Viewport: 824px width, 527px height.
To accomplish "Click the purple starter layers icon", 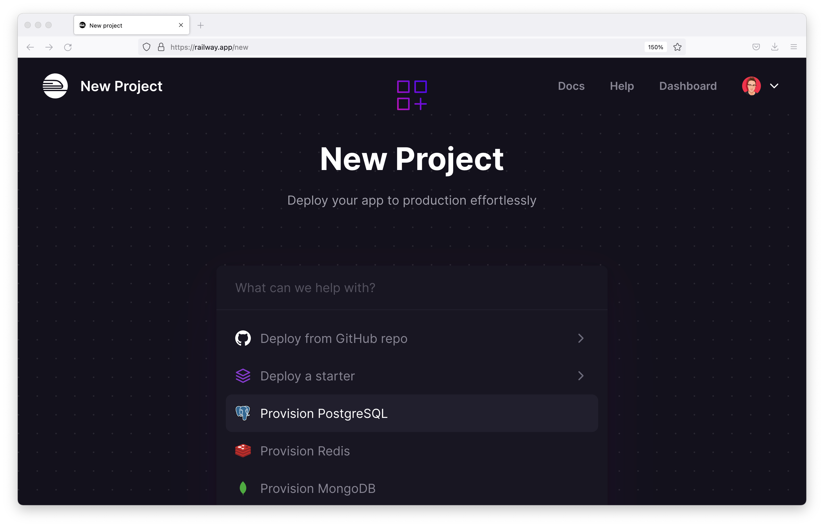I will tap(243, 376).
